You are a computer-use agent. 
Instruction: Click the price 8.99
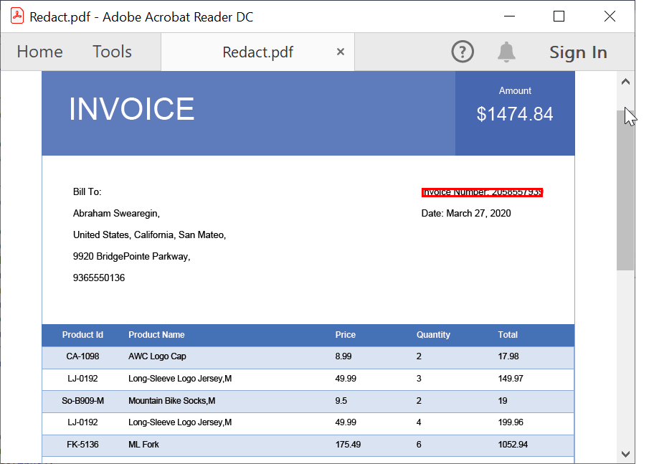point(343,356)
